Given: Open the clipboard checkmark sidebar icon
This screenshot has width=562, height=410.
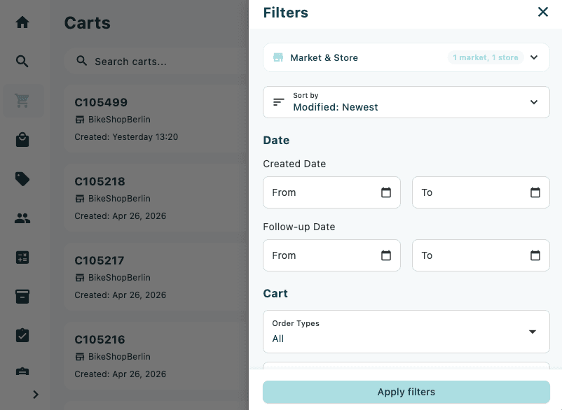Looking at the screenshot, I should [x=22, y=335].
